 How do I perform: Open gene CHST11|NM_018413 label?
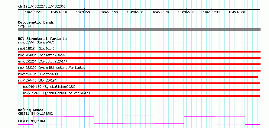tap(33, 121)
